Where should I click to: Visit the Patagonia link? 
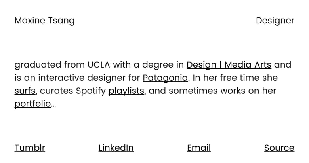pyautogui.click(x=165, y=78)
